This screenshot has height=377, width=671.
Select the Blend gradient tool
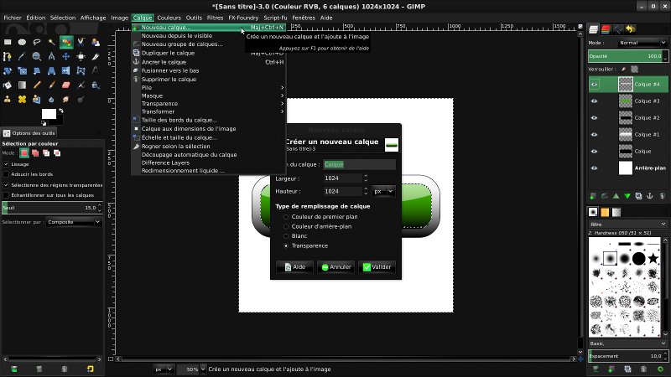click(x=23, y=85)
